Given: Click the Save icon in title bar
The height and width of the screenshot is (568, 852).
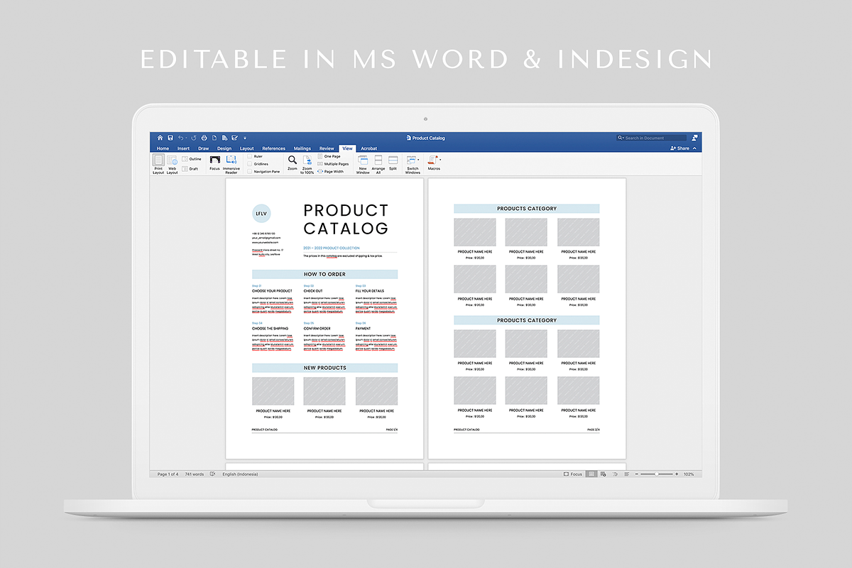Looking at the screenshot, I should [170, 138].
